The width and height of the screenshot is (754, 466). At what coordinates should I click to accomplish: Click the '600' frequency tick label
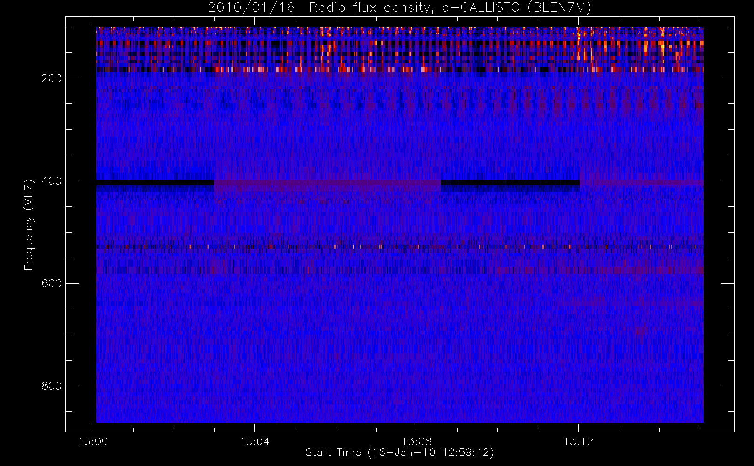click(x=52, y=283)
